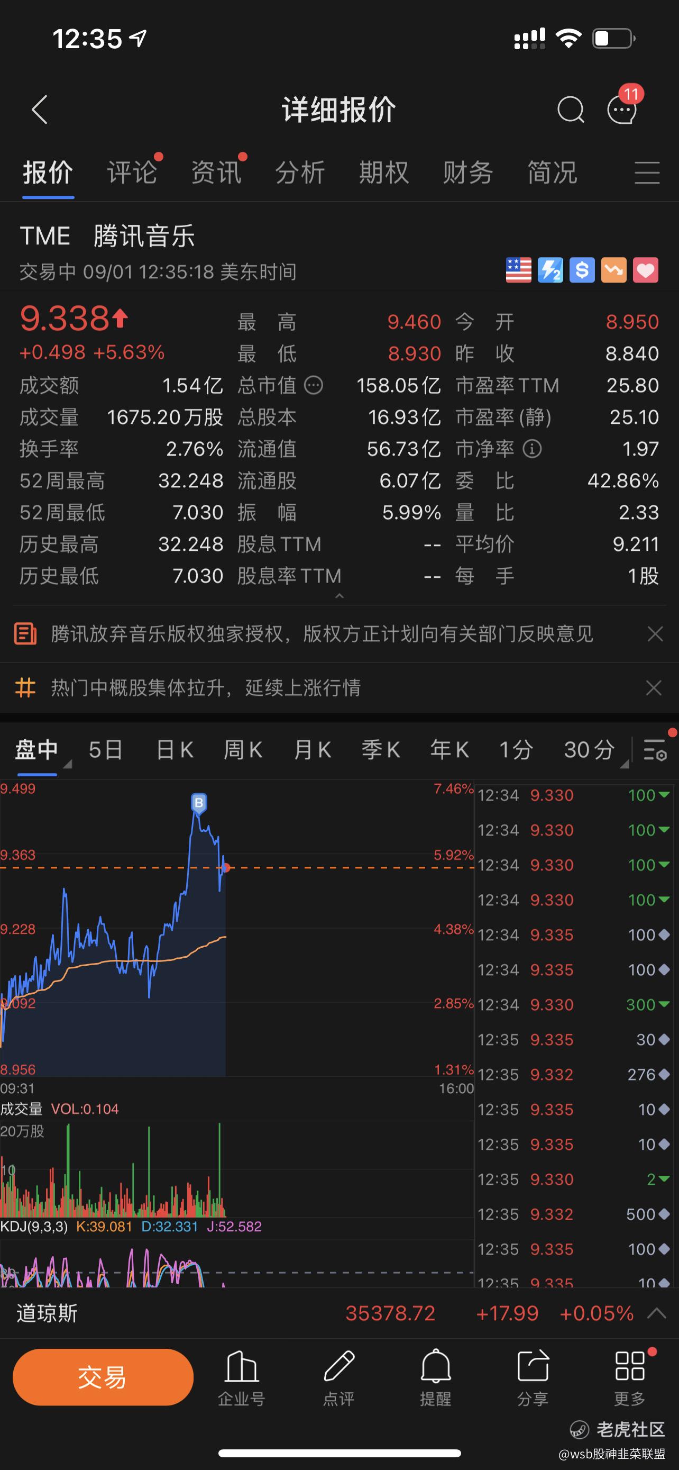Screen dimensions: 679x1470
Task: Tap the 52周最高 value 32.248
Action: pos(190,480)
